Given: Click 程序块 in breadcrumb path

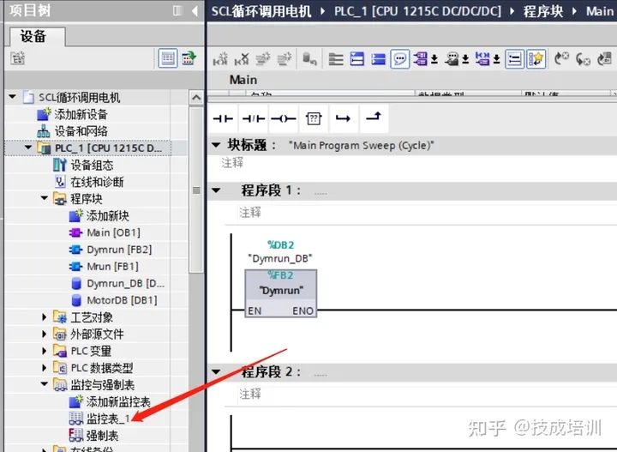Looking at the screenshot, I should click(543, 11).
